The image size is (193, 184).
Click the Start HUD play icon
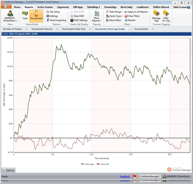72,12
